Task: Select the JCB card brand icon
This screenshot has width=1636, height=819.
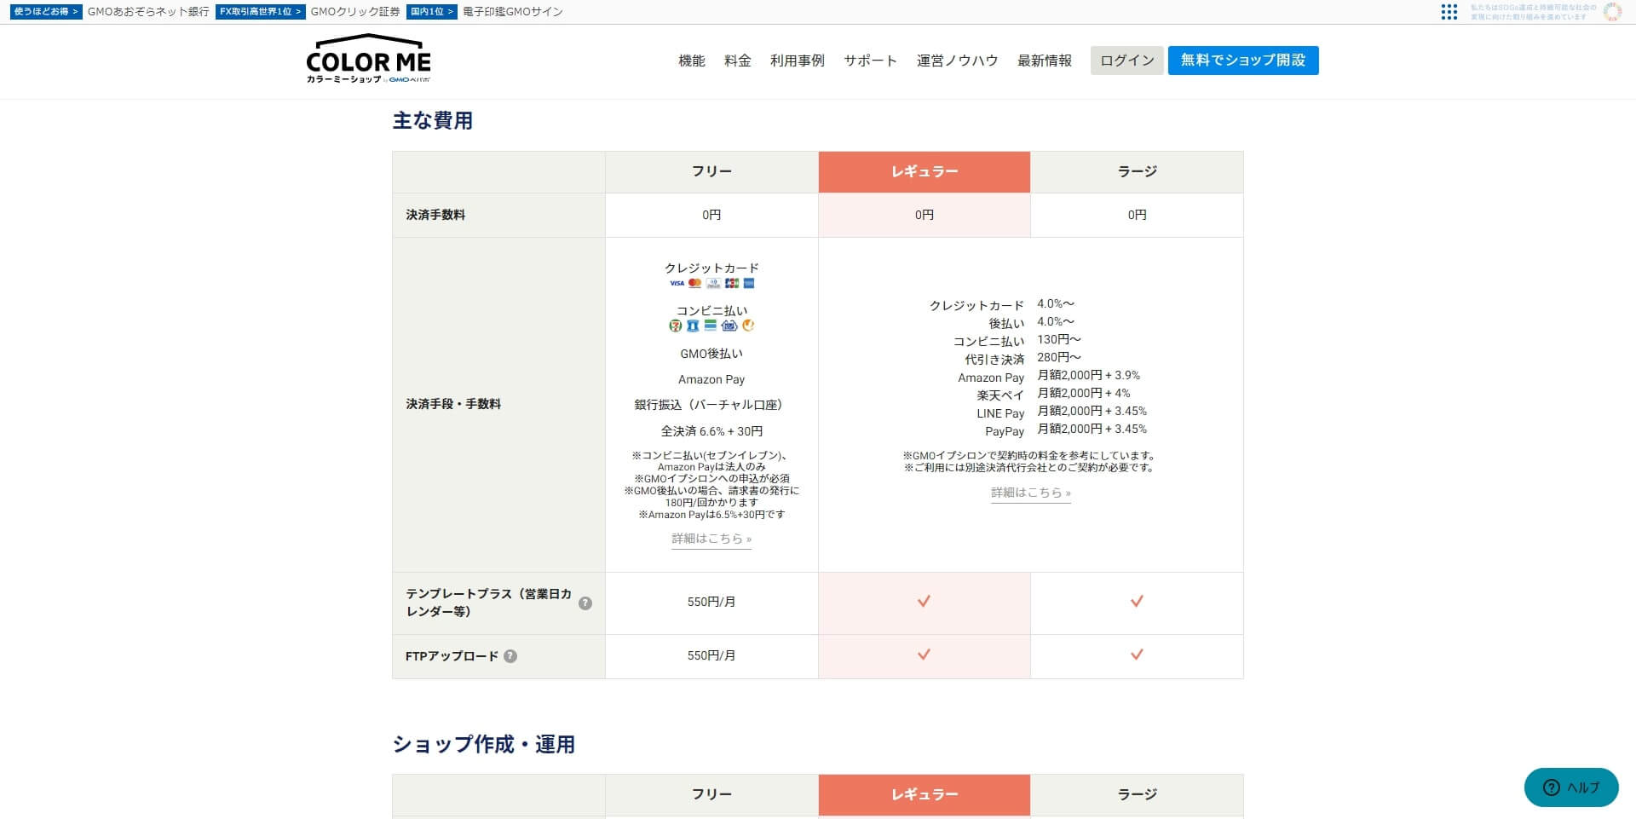Action: pos(731,283)
